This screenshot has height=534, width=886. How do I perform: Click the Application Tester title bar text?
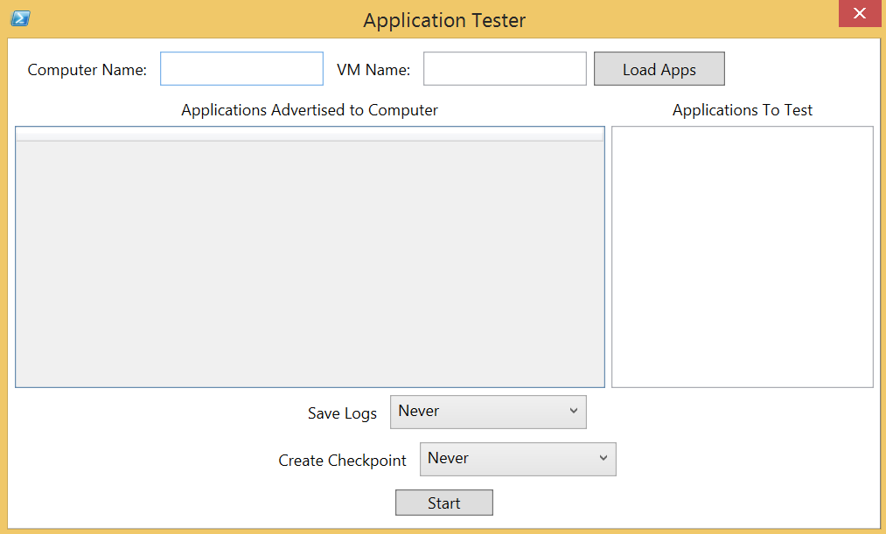coord(444,20)
